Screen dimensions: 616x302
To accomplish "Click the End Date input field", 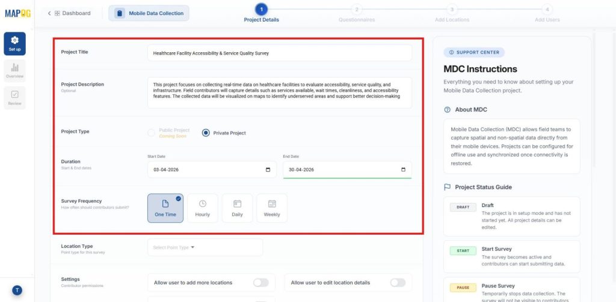I will tap(347, 170).
